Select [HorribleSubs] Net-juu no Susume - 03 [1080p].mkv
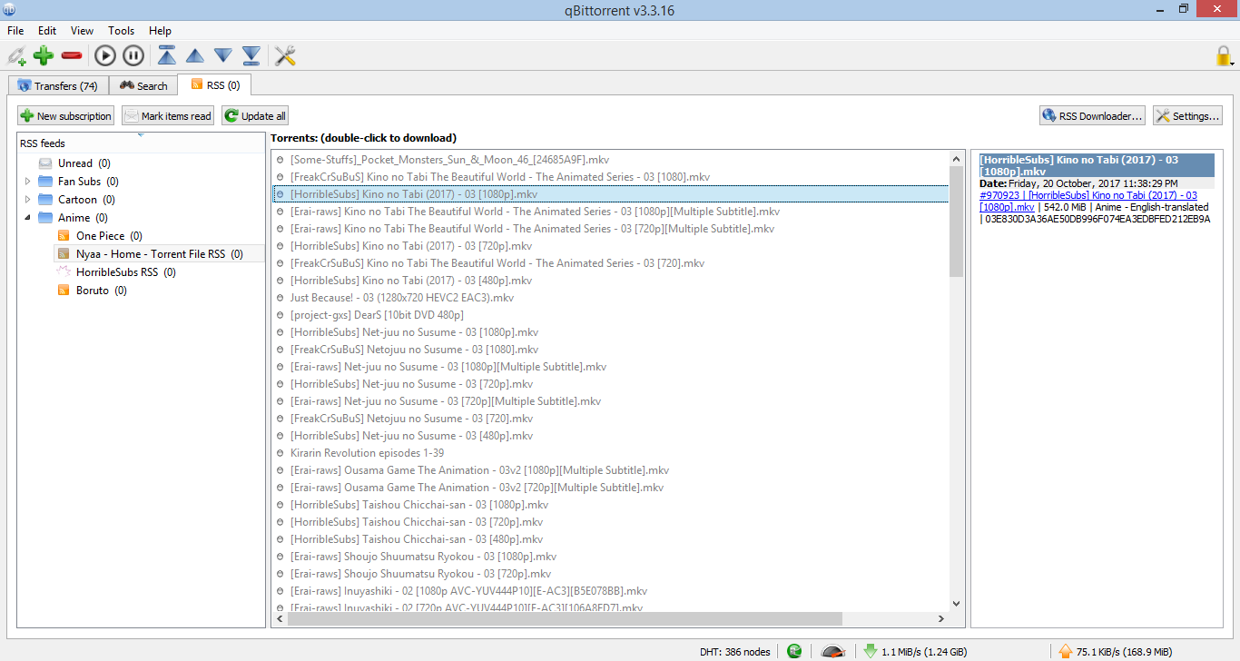1240x661 pixels. coord(610,332)
